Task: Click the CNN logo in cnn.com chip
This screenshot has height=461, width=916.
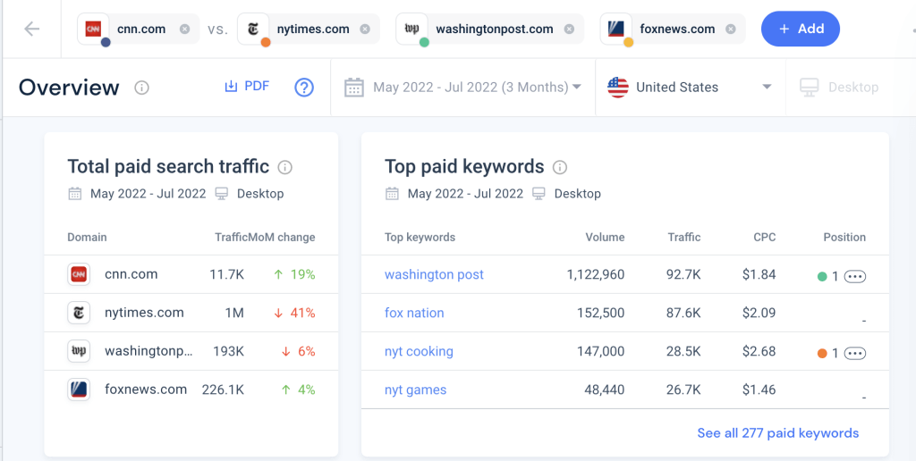Action: (x=93, y=29)
